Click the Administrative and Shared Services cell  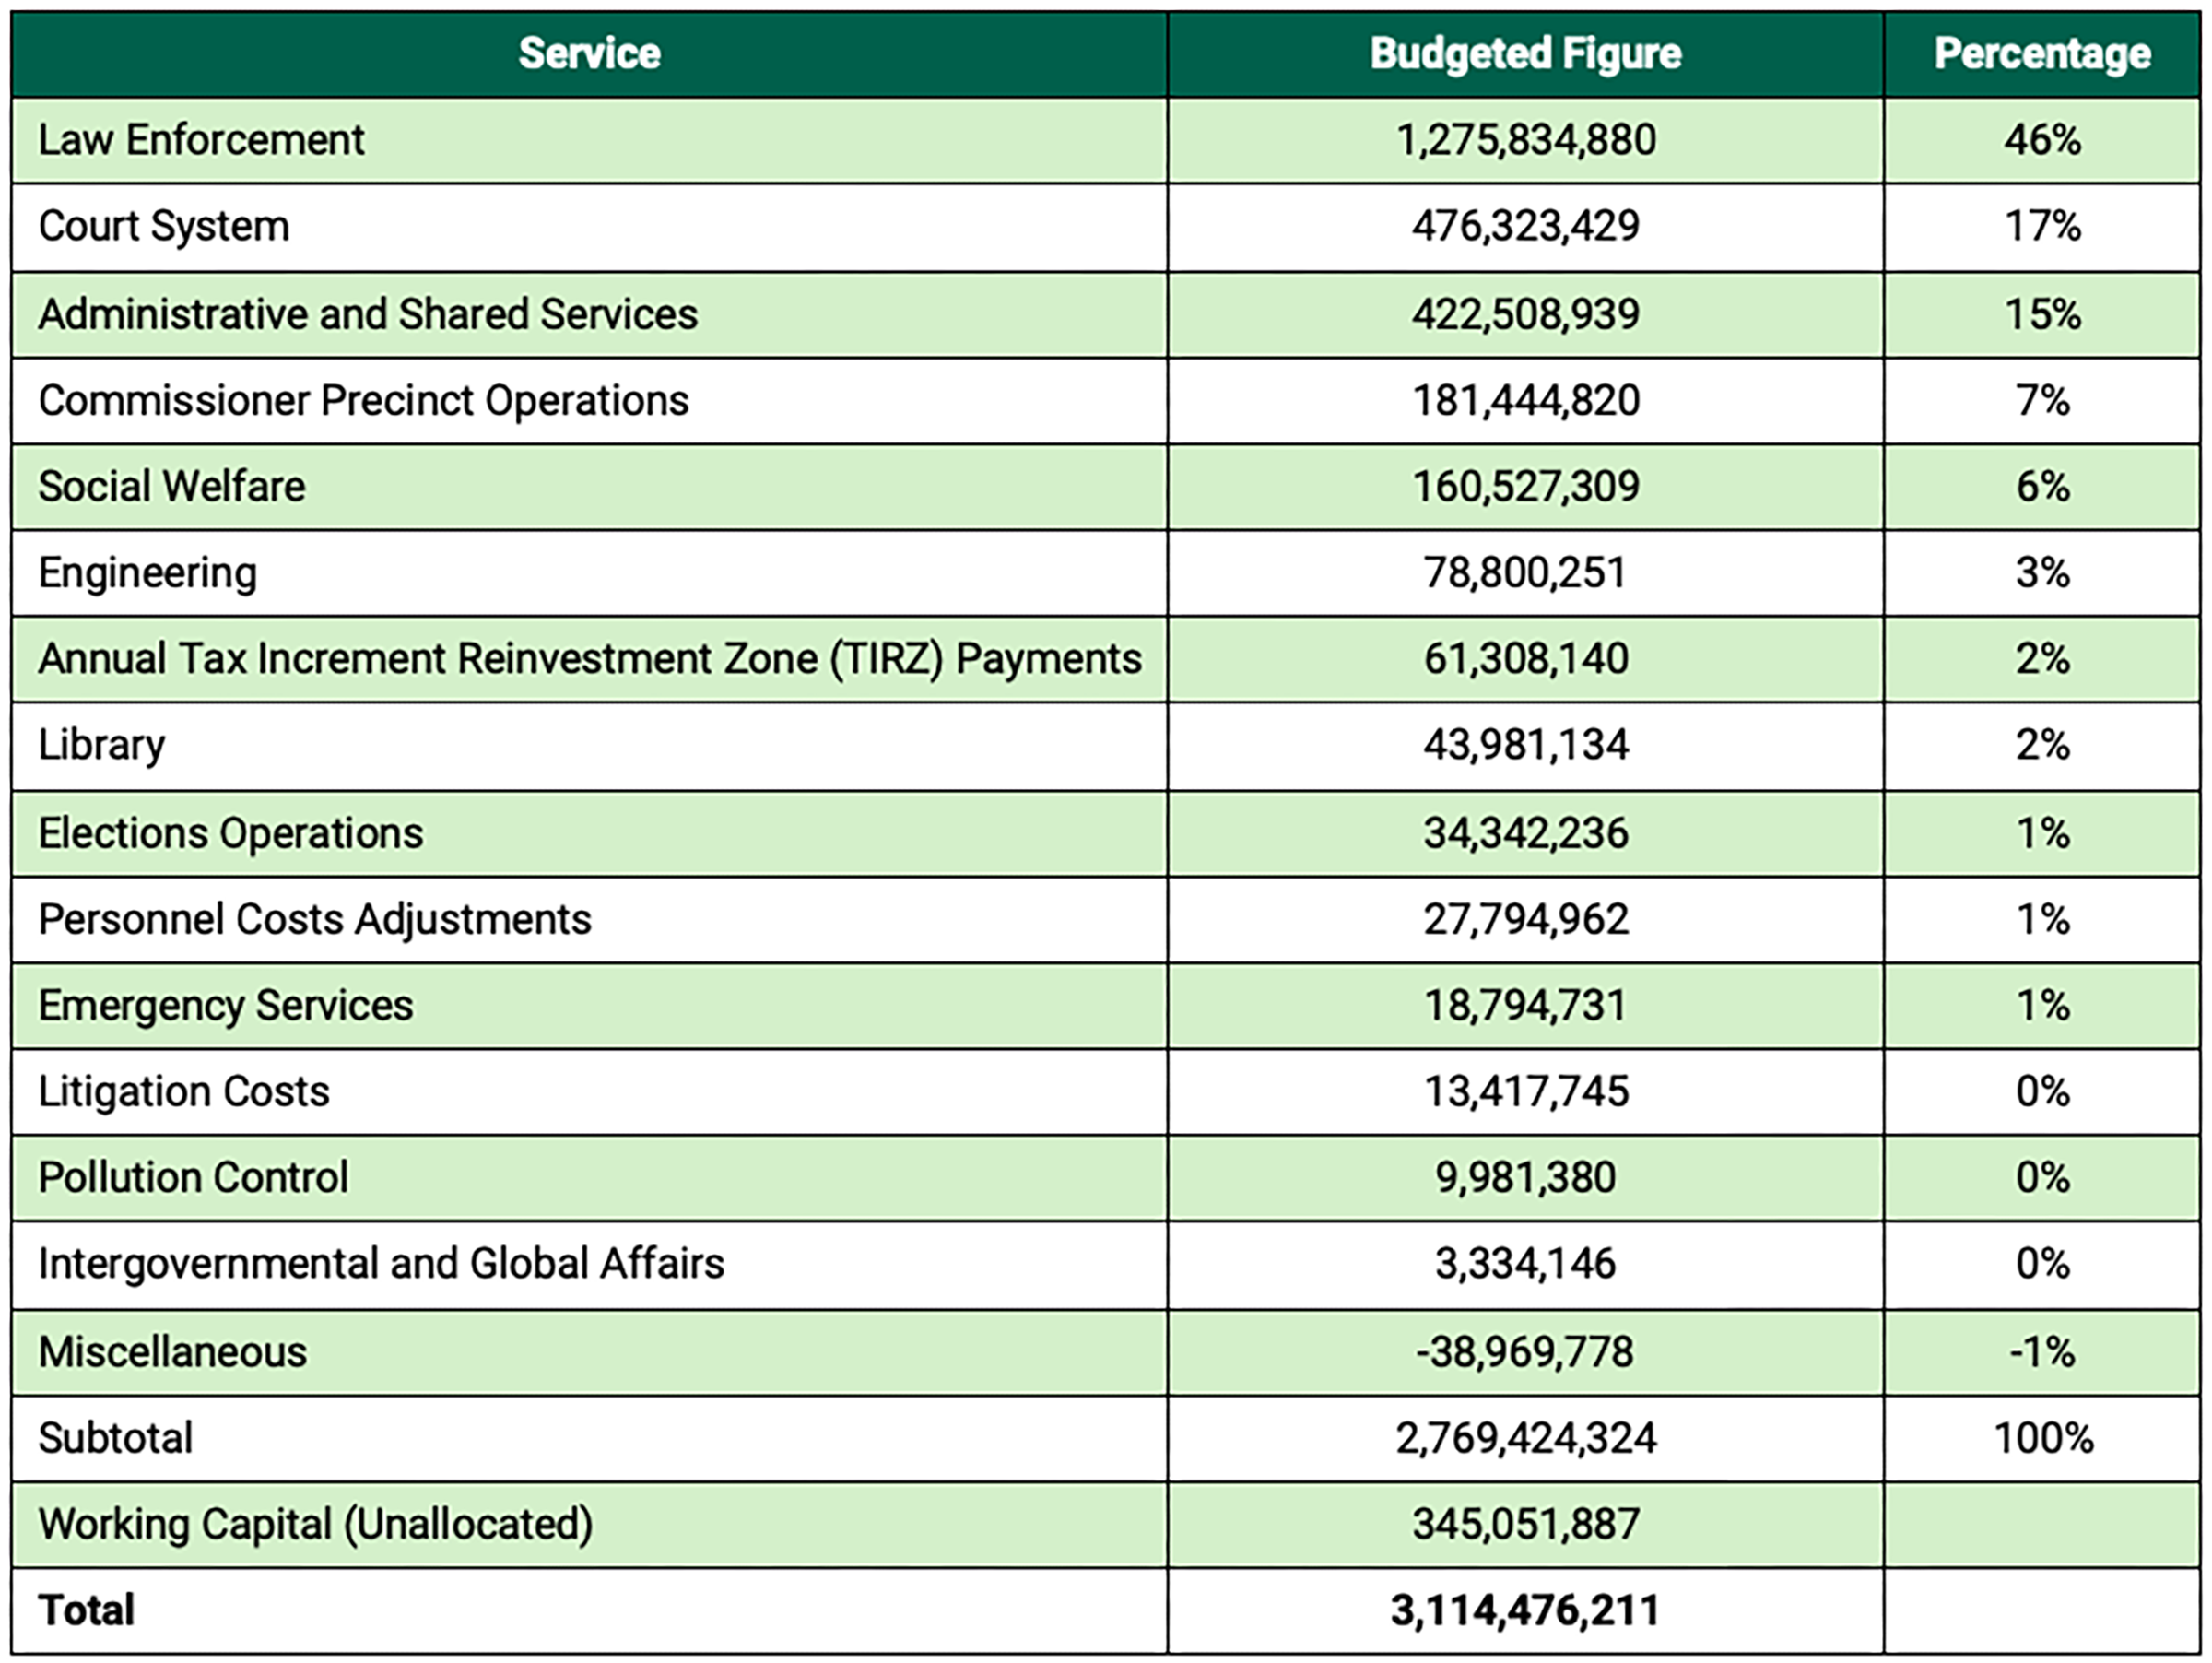[x=589, y=314]
